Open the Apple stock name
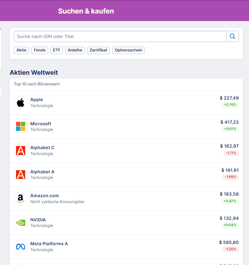Screen dimensions: 249x265 coord(36,100)
